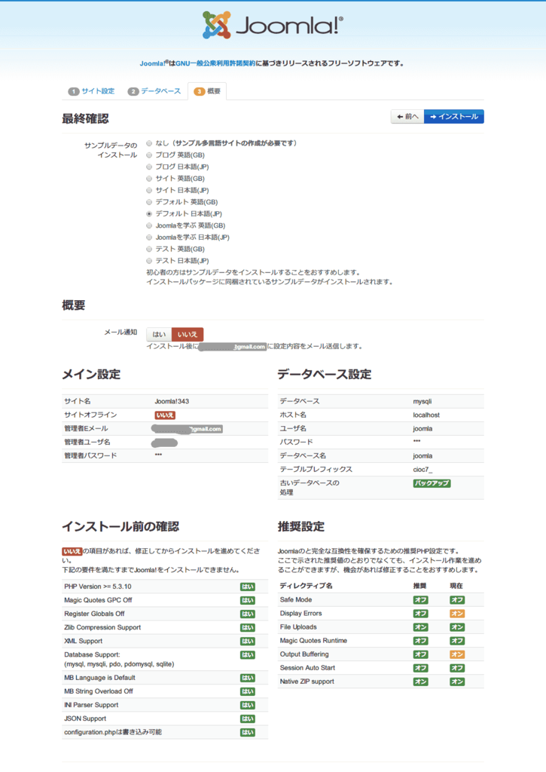Select サイト 日本語(JP) radio button
The width and height of the screenshot is (546, 772).
pyautogui.click(x=149, y=191)
